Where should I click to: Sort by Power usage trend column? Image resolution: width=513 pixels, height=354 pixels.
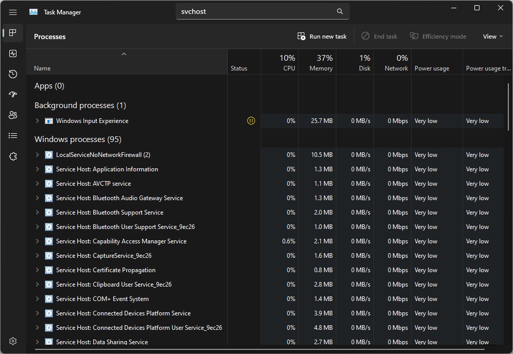[488, 62]
